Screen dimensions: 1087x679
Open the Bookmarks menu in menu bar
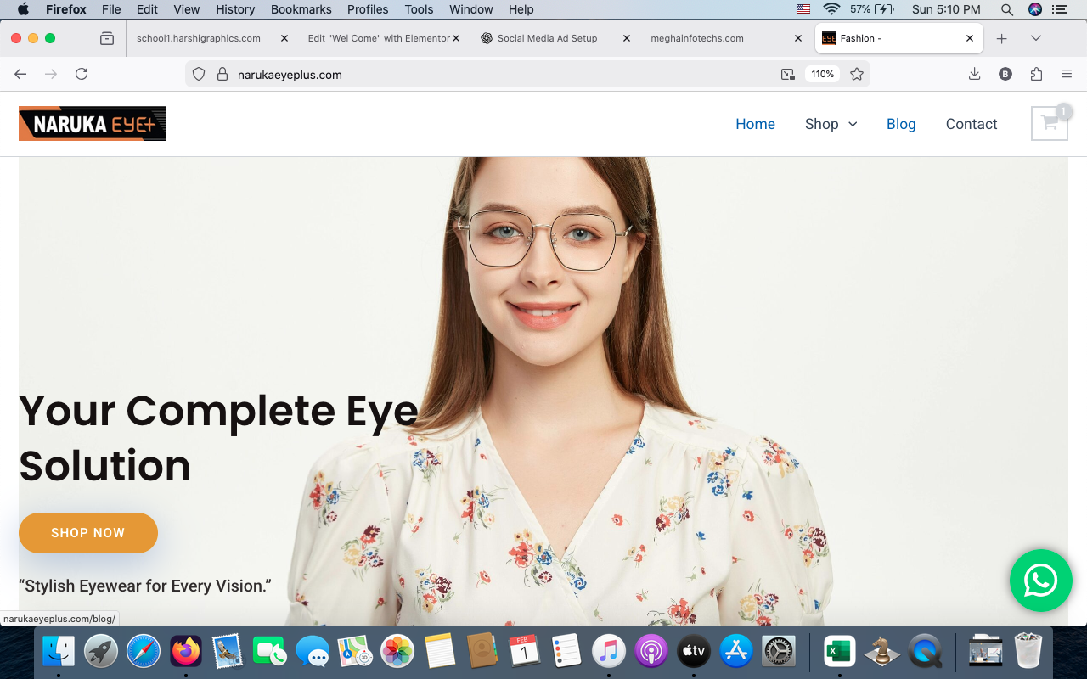[301, 9]
